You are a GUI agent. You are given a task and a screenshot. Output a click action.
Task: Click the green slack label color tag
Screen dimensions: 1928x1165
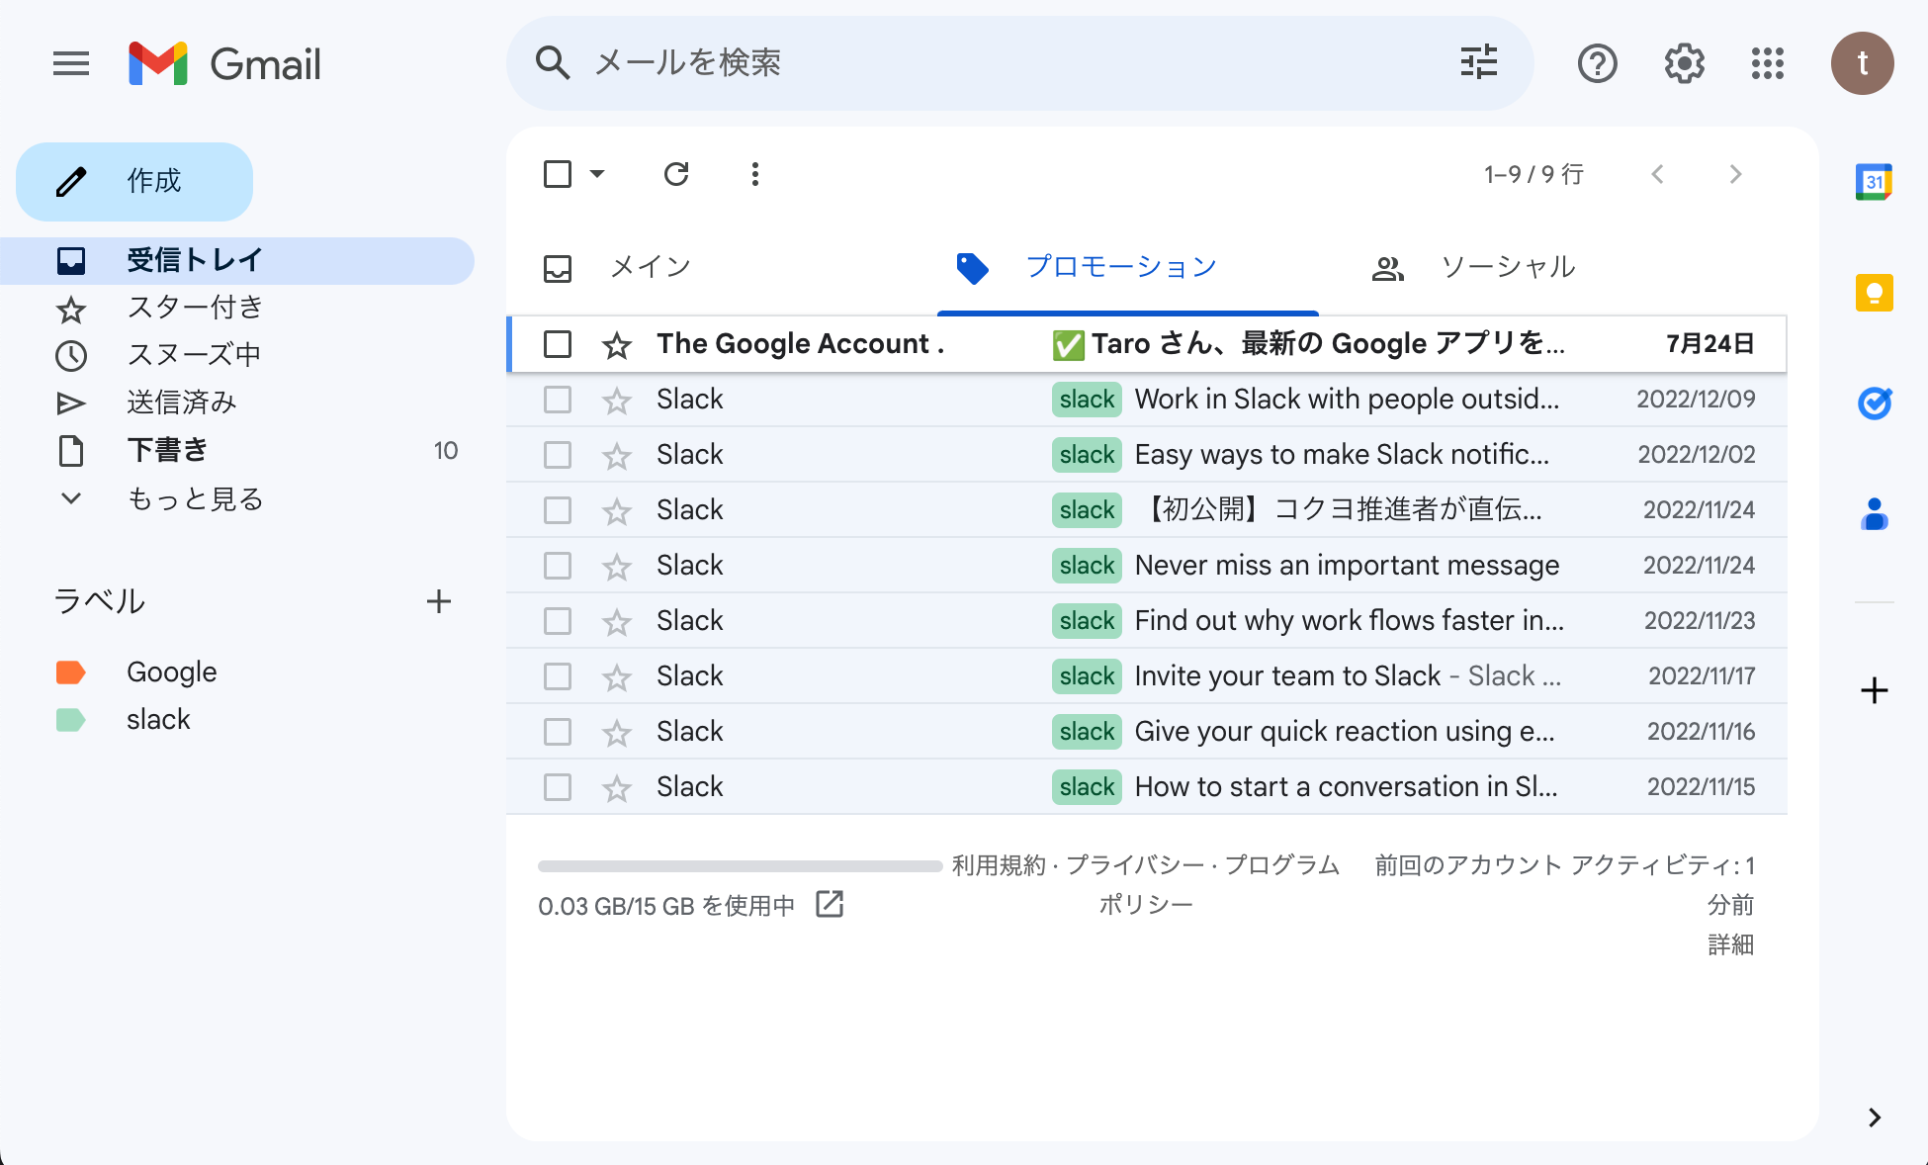(x=71, y=720)
